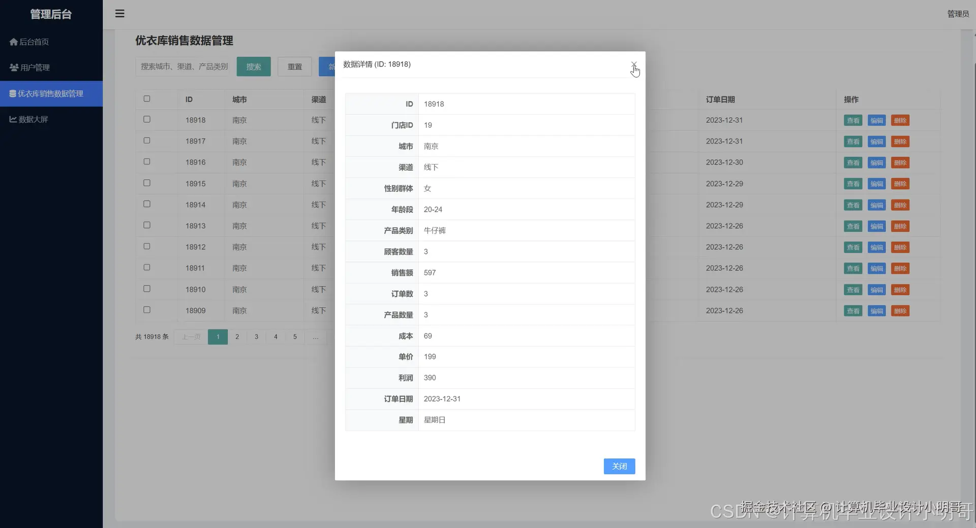Go to page 3 in pagination

(x=256, y=337)
